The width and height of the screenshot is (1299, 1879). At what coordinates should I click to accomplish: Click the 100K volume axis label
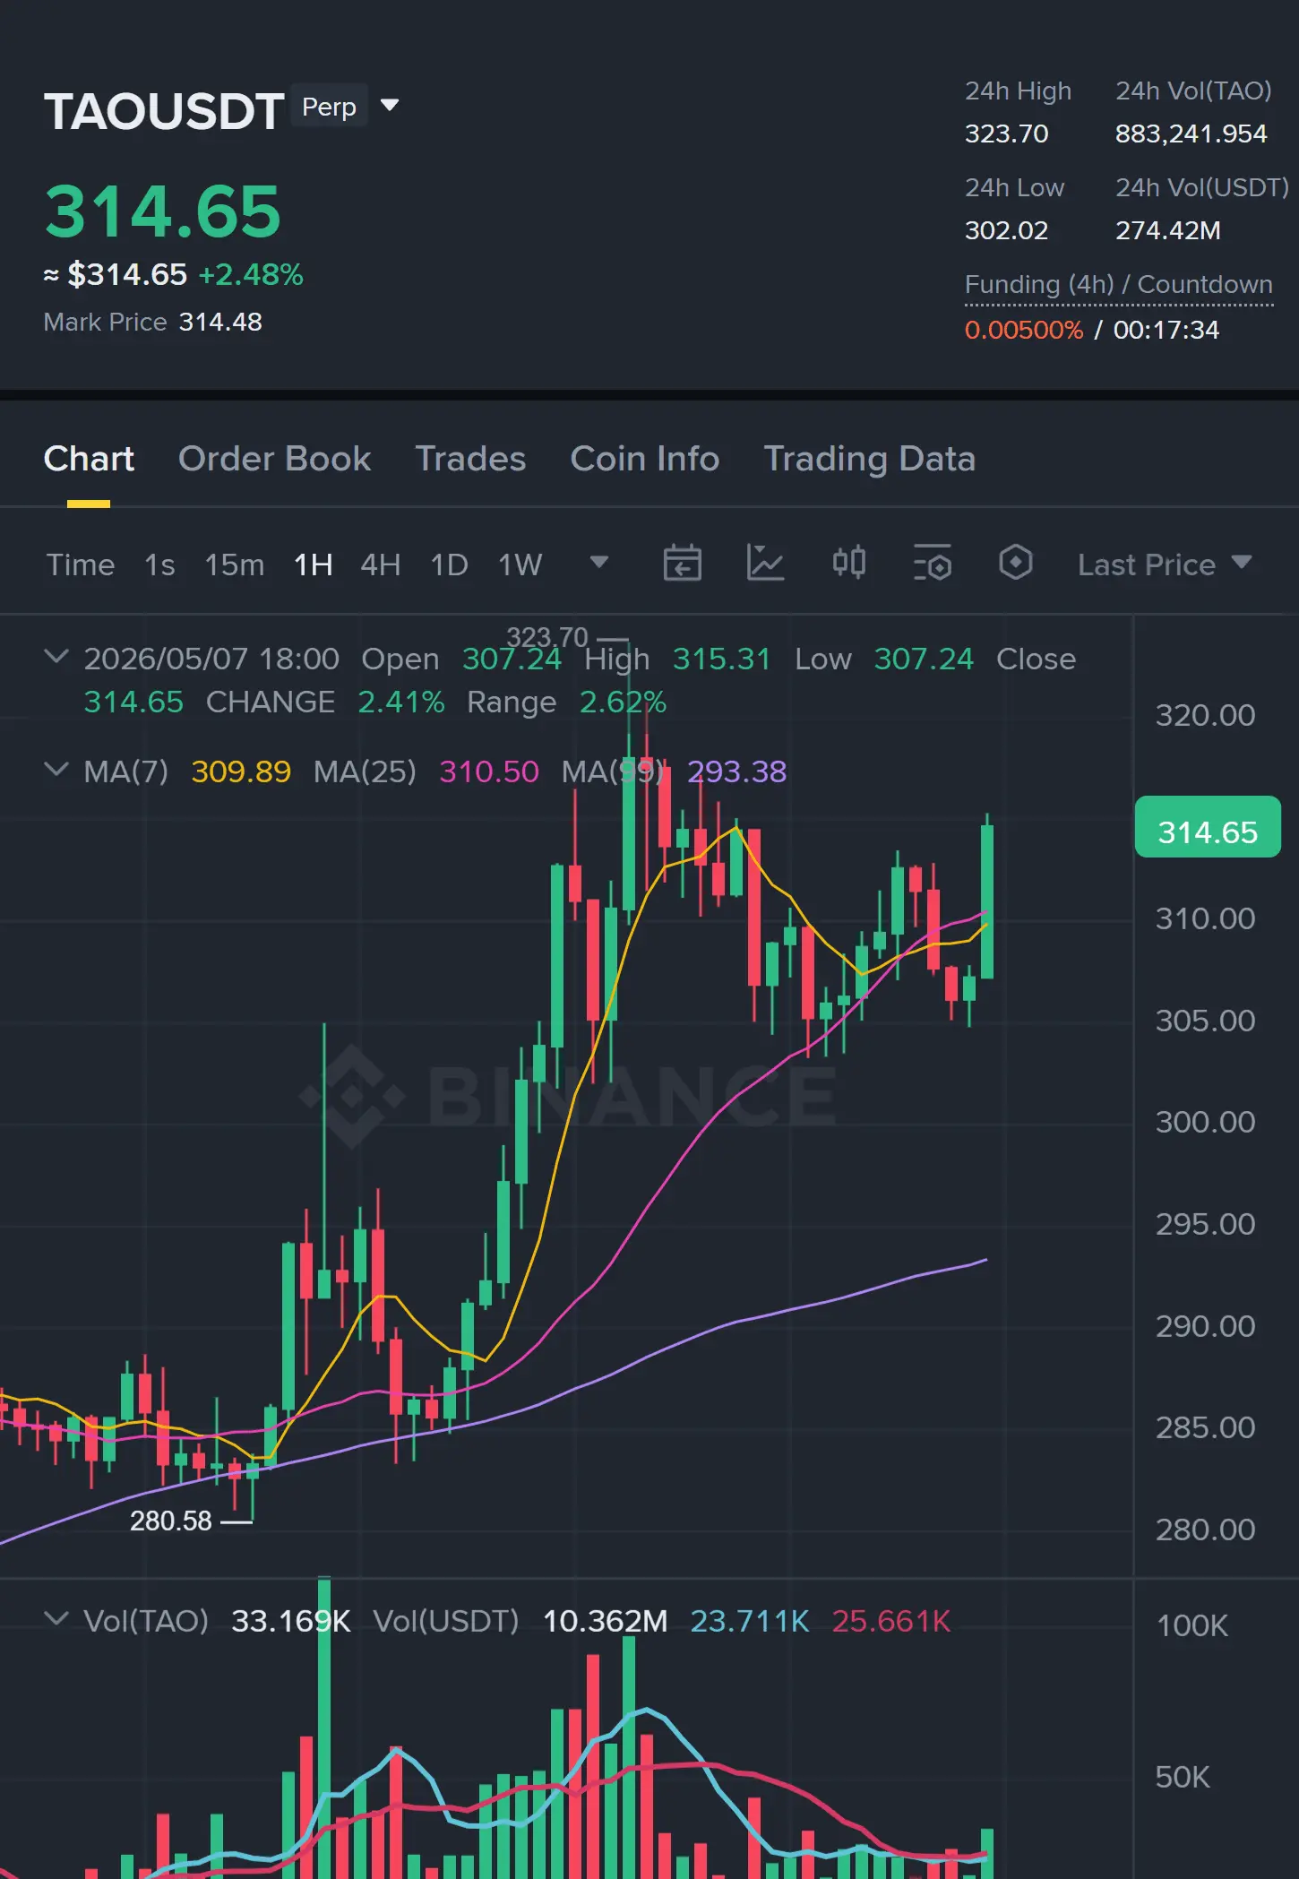click(x=1192, y=1625)
